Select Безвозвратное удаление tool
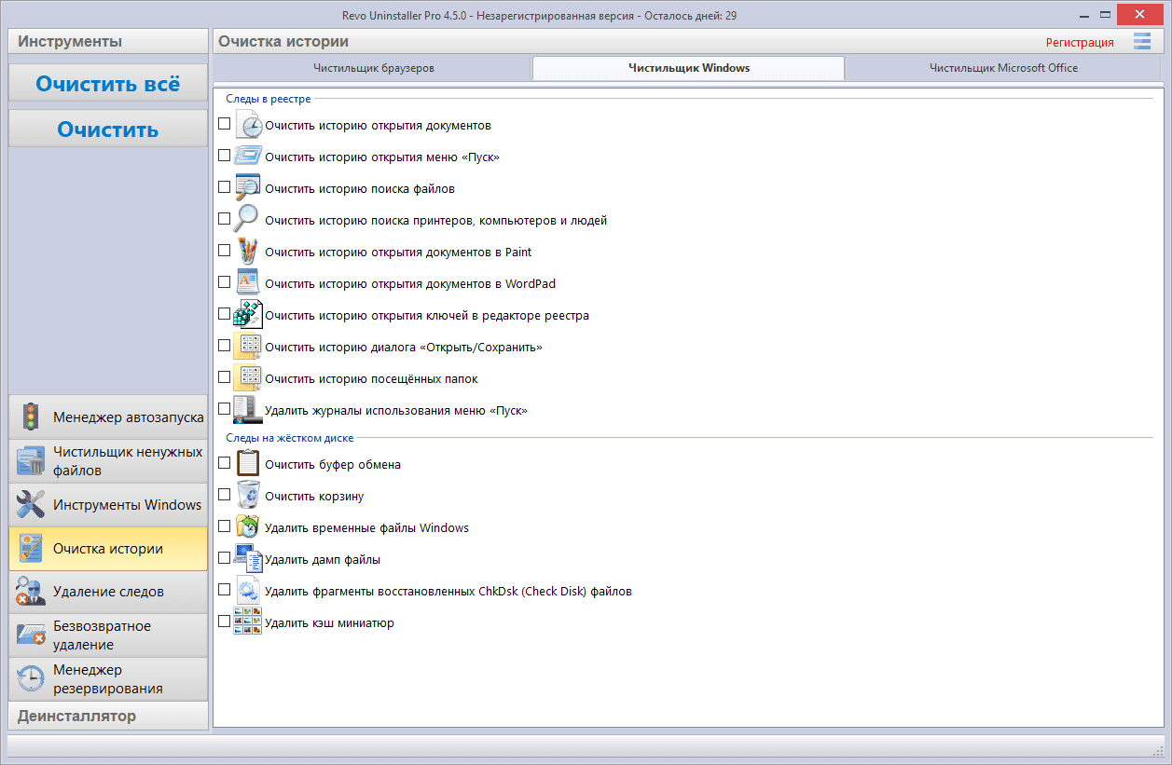The width and height of the screenshot is (1172, 765). pos(108,635)
